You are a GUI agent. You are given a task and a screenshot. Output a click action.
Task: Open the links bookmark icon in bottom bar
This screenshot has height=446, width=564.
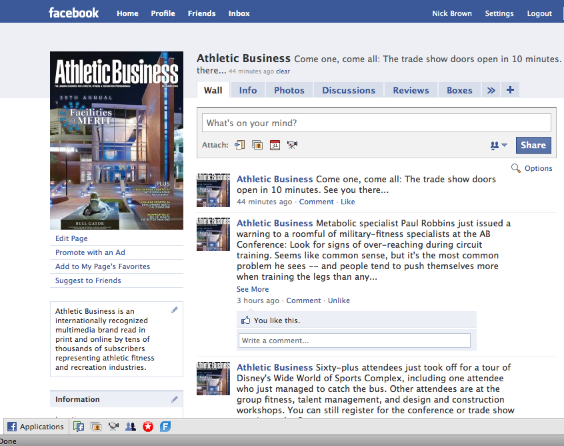pos(79,427)
